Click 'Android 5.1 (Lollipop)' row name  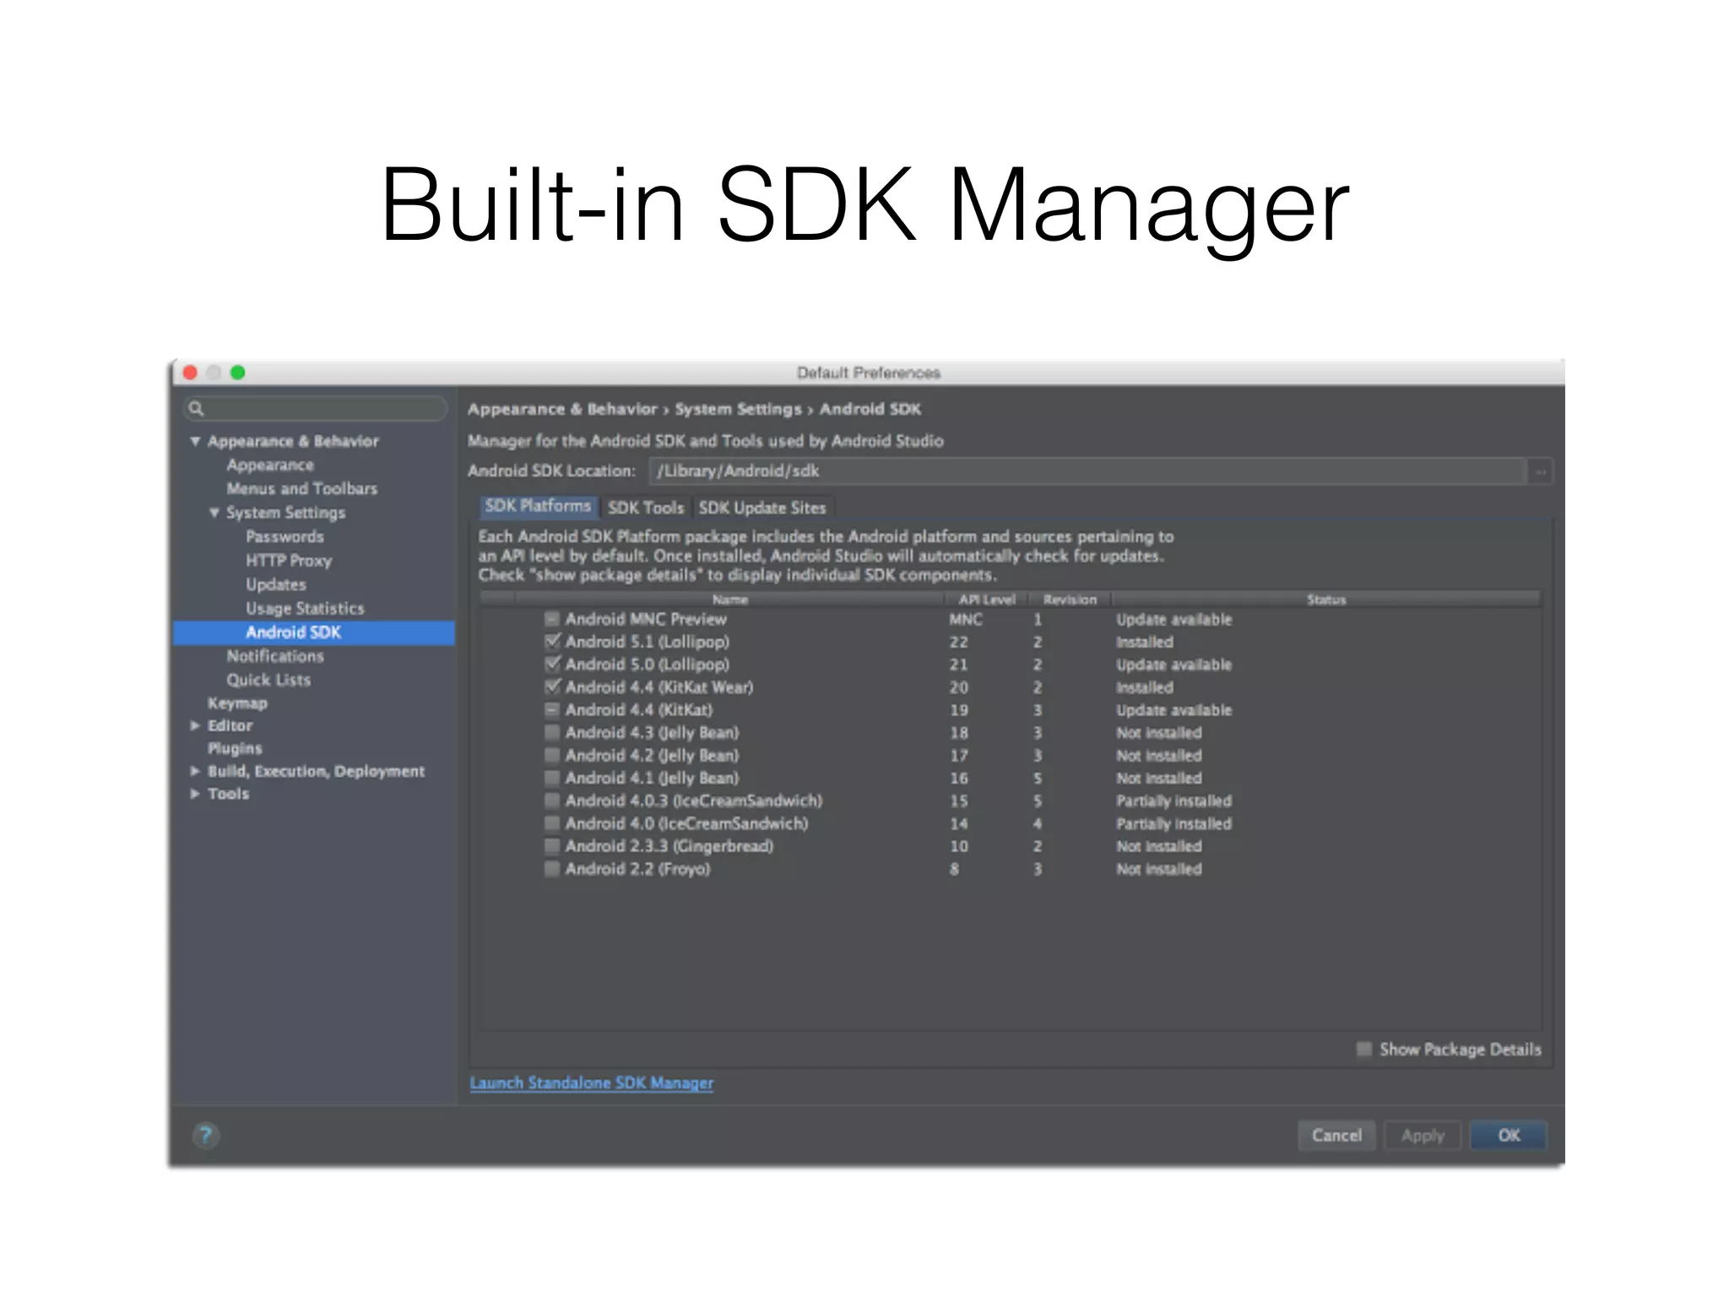[x=648, y=642]
